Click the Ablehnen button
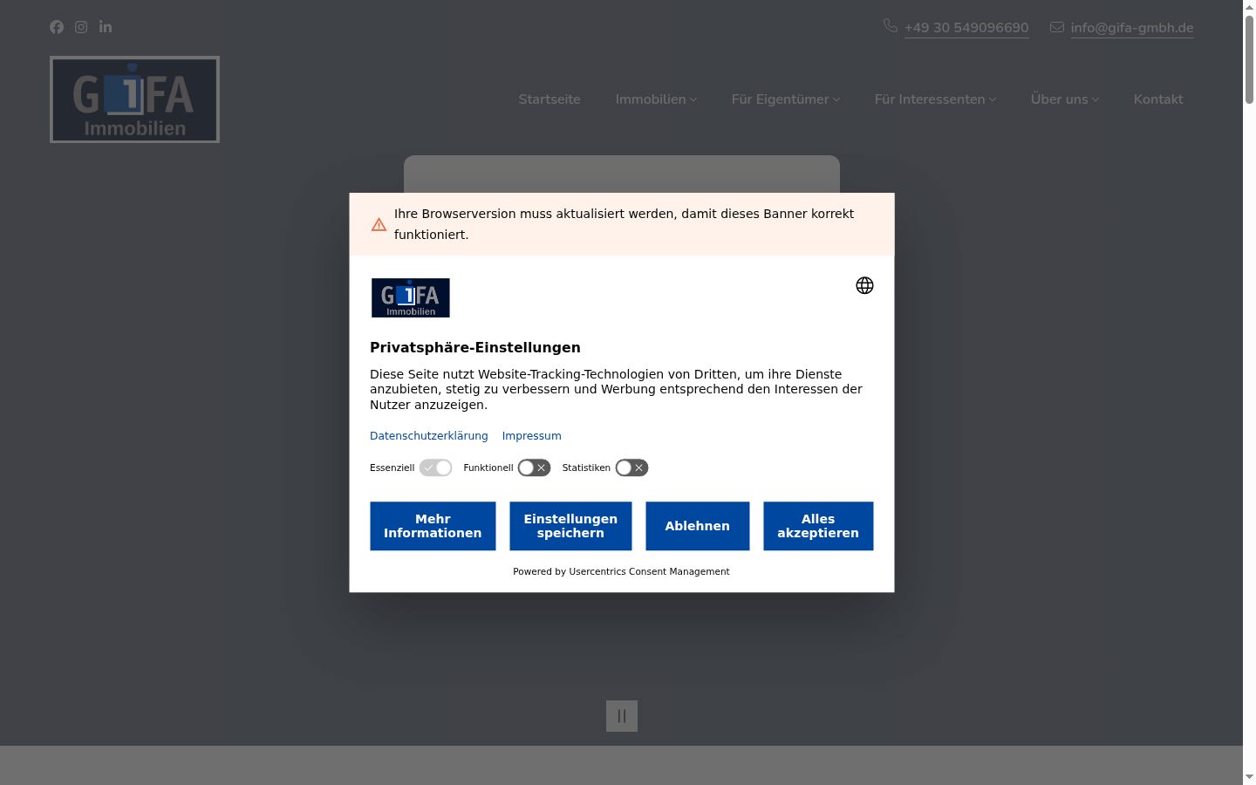1256x785 pixels. point(698,526)
